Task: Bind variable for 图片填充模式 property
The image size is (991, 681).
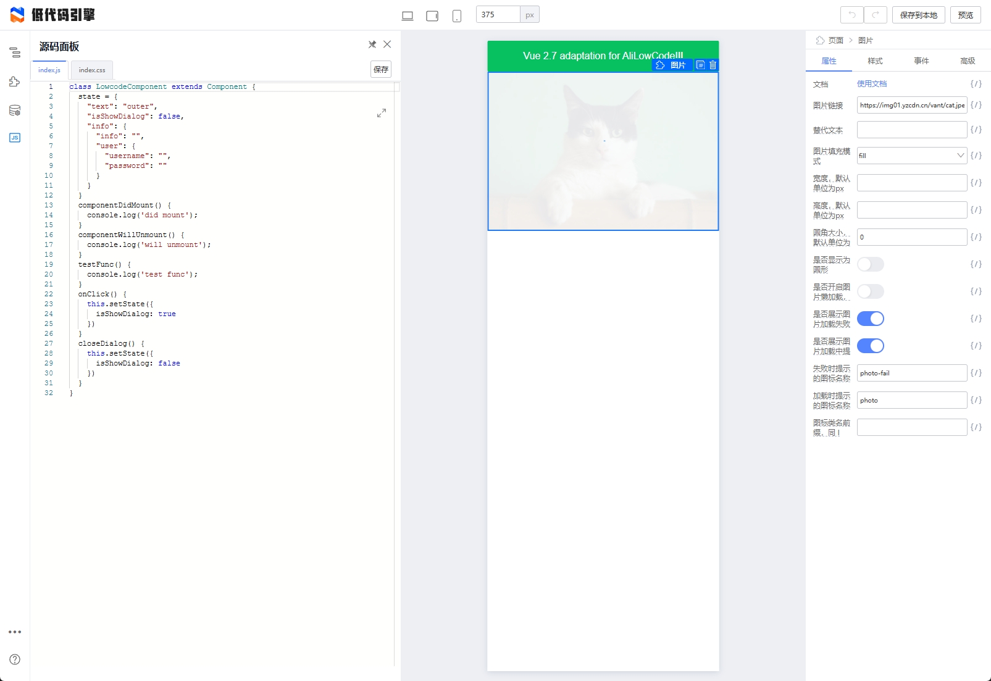Action: (976, 156)
